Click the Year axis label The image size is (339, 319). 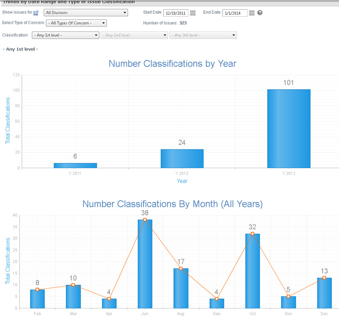click(x=182, y=181)
